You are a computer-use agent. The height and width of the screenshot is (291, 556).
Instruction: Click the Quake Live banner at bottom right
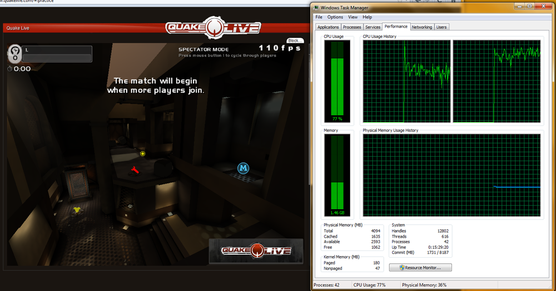point(256,251)
